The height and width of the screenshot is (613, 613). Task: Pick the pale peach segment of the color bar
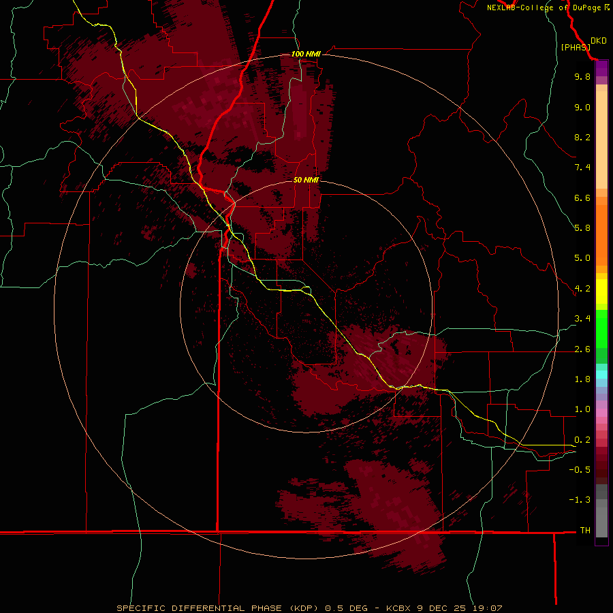coord(601,140)
